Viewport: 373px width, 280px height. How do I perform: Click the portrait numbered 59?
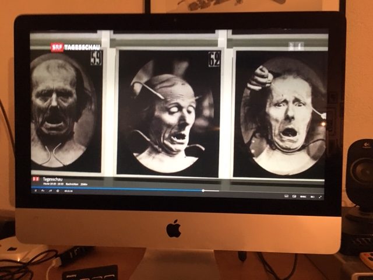(66, 111)
